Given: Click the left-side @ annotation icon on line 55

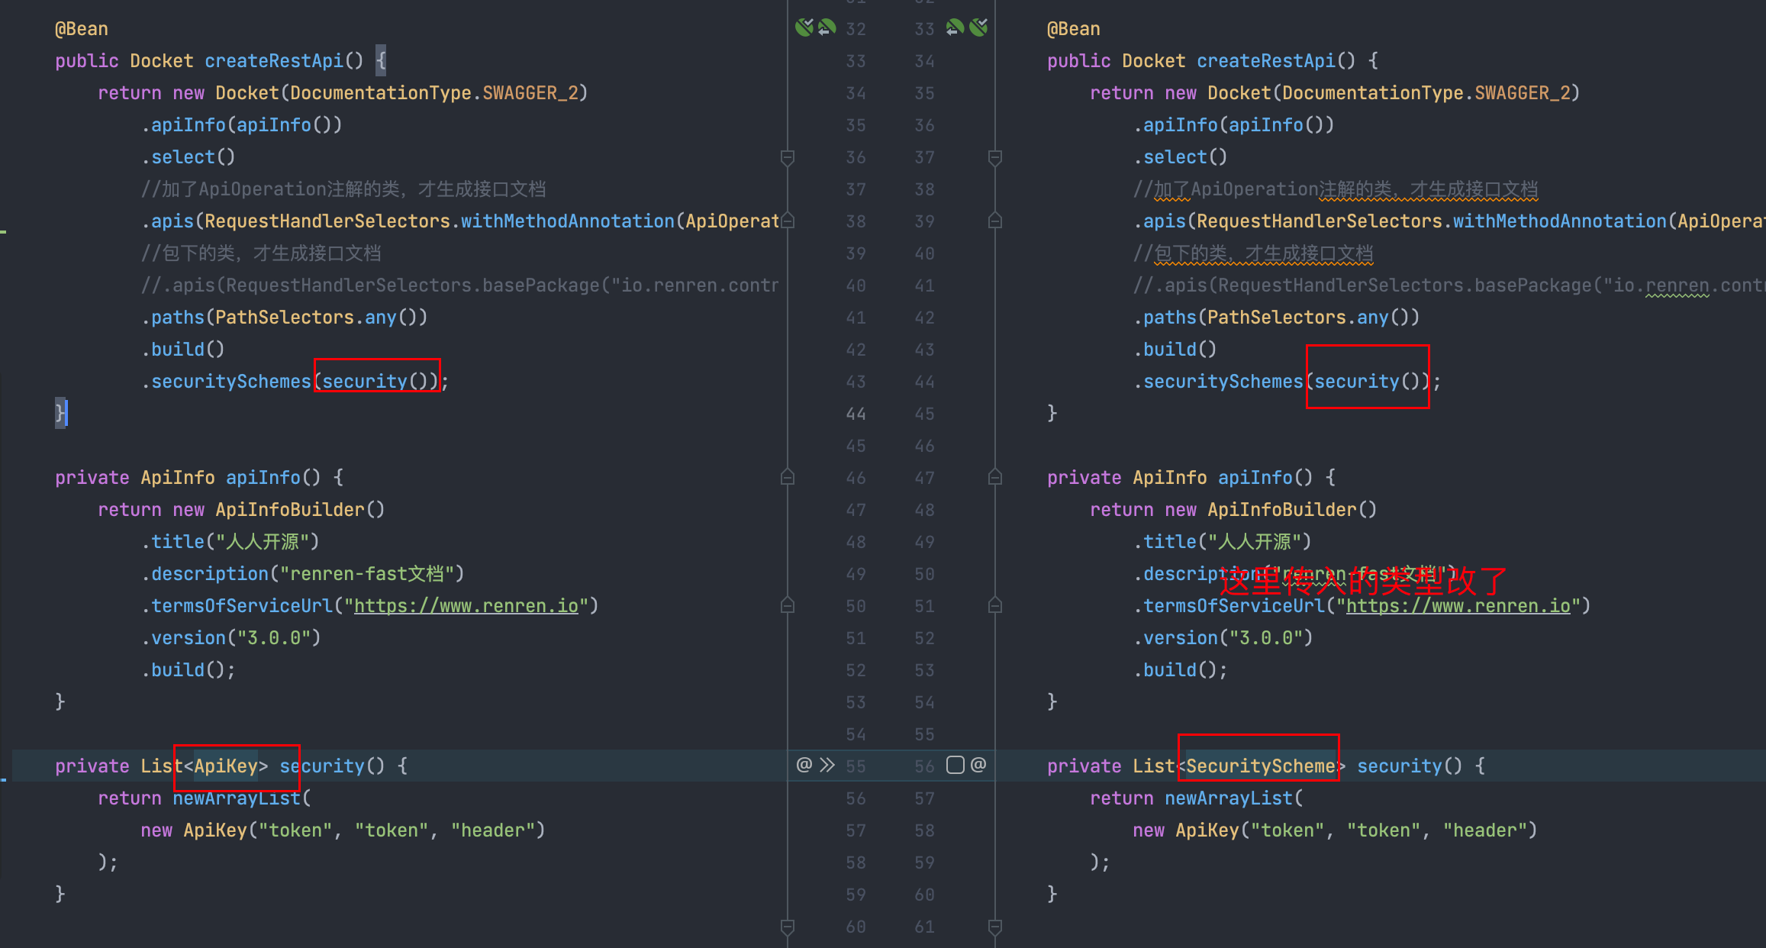Looking at the screenshot, I should [804, 765].
